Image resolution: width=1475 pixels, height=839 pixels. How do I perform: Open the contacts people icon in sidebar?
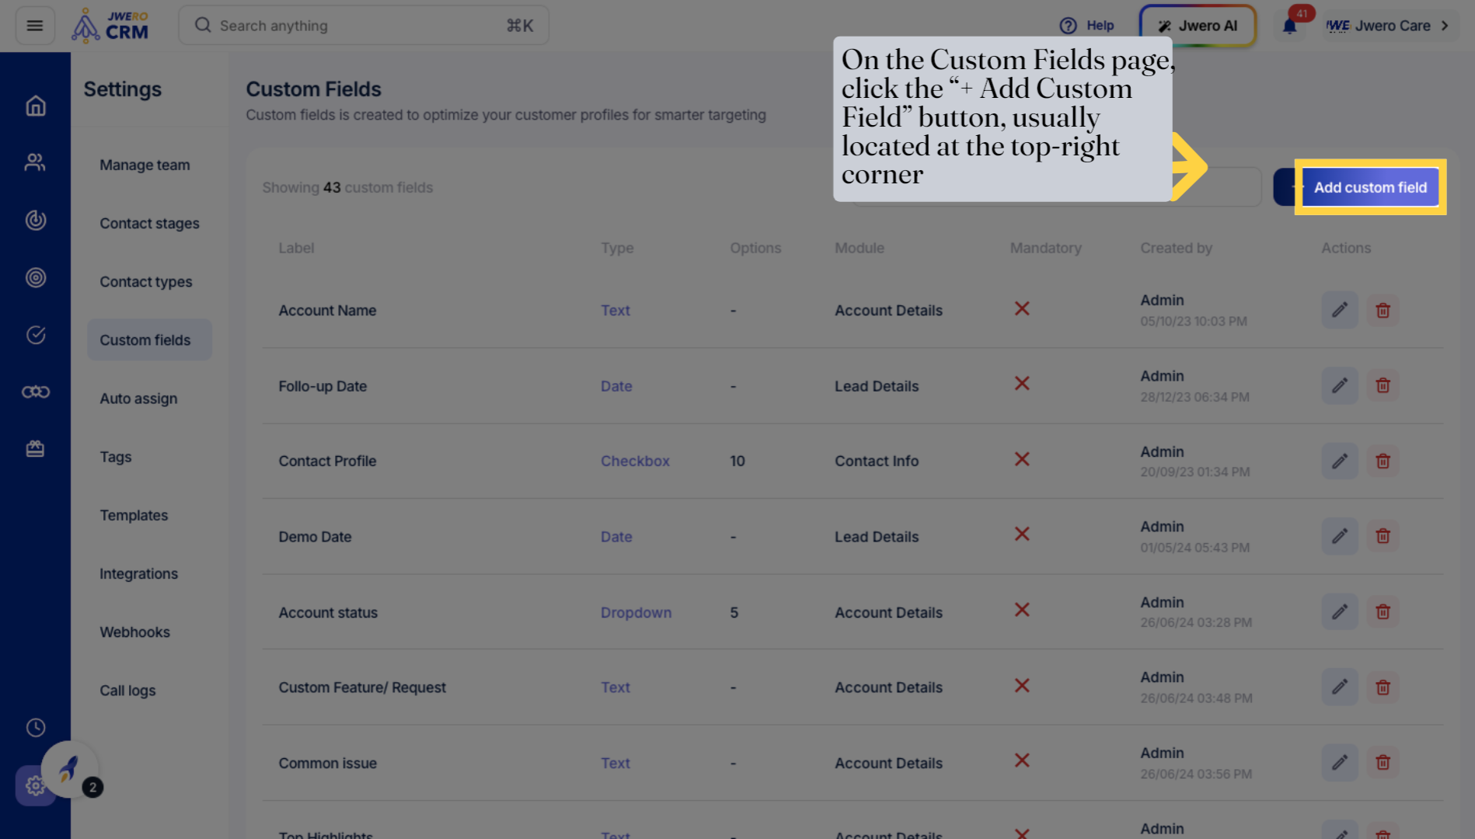(35, 162)
